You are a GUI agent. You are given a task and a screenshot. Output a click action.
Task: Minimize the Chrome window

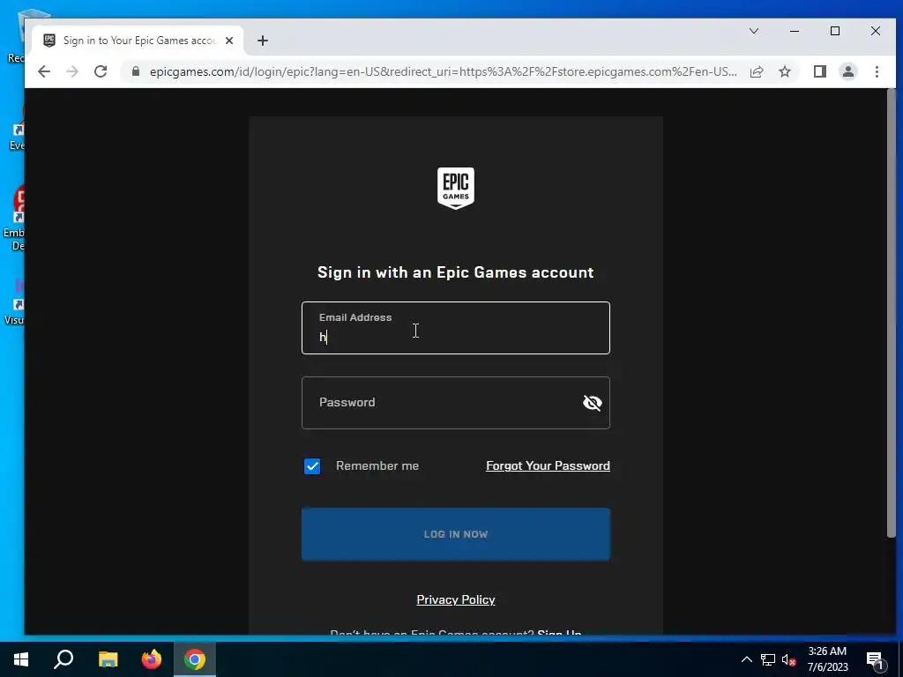(x=795, y=31)
